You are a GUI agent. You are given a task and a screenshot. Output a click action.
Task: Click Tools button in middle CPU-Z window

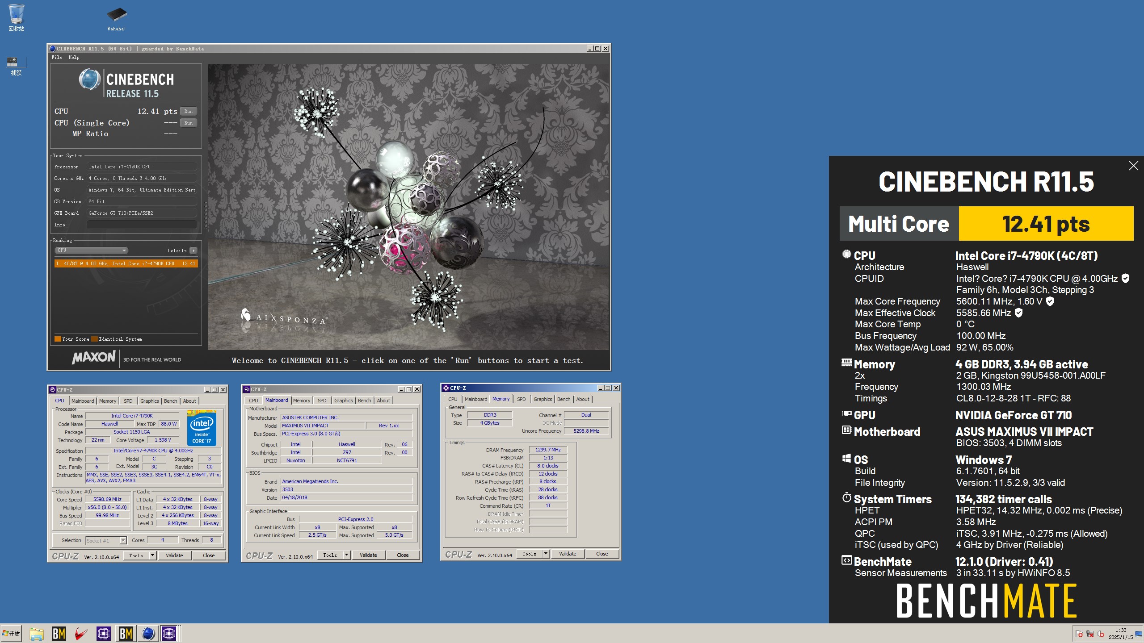[x=330, y=555]
